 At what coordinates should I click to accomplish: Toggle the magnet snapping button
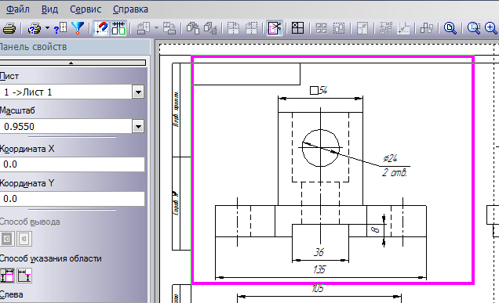[x=101, y=28]
